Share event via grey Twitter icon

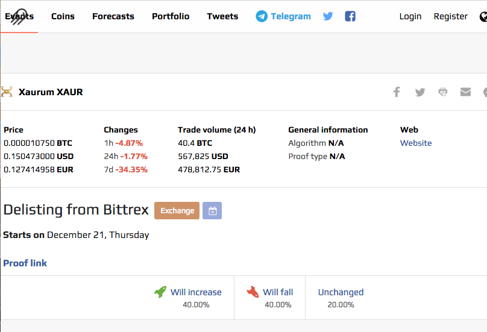[420, 92]
